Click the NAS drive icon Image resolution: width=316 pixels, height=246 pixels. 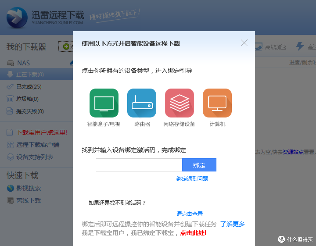click(x=11, y=63)
